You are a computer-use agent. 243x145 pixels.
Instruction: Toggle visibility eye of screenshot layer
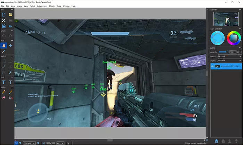tap(212, 66)
